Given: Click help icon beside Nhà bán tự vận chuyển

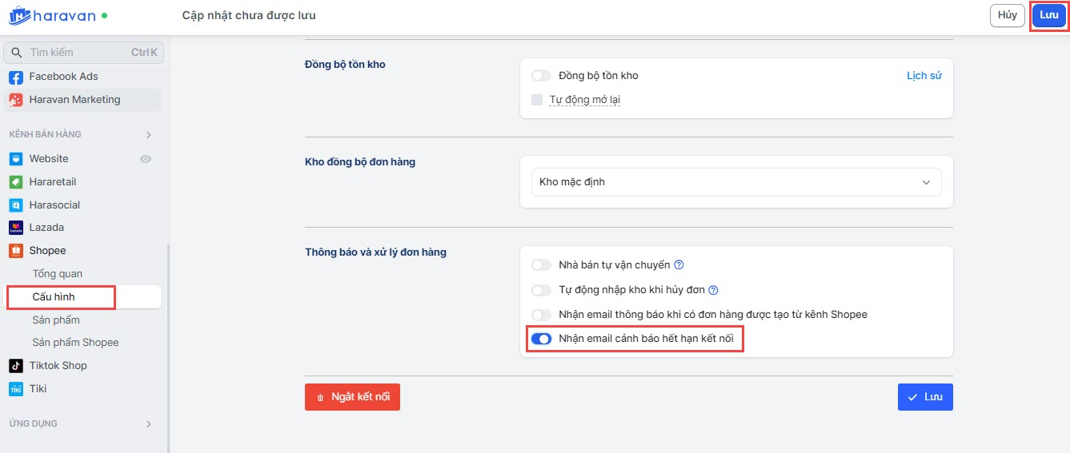Looking at the screenshot, I should [x=679, y=265].
